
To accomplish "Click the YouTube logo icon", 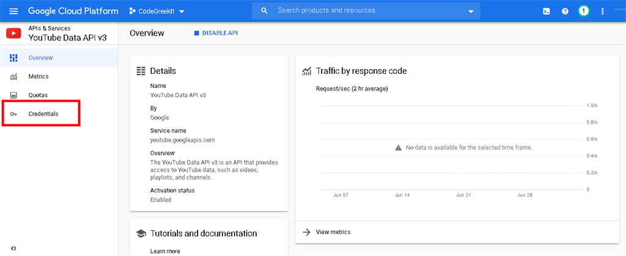I will point(13,34).
